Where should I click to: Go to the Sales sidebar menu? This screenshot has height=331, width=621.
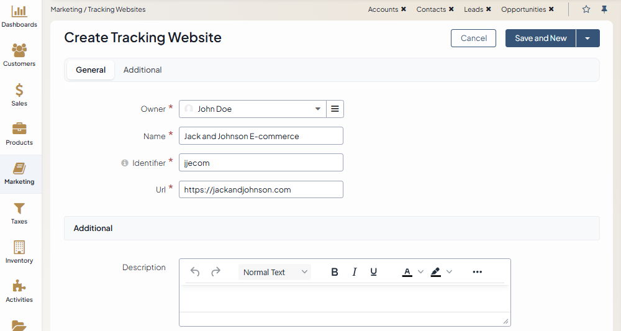pos(19,91)
